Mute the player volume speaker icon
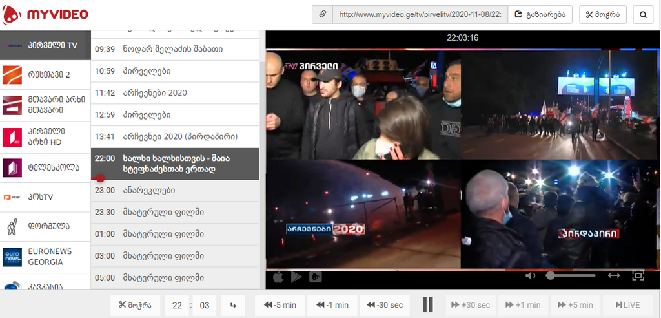661x318 pixels. click(x=531, y=276)
